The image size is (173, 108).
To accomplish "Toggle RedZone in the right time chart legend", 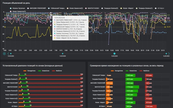I will 146,71.
